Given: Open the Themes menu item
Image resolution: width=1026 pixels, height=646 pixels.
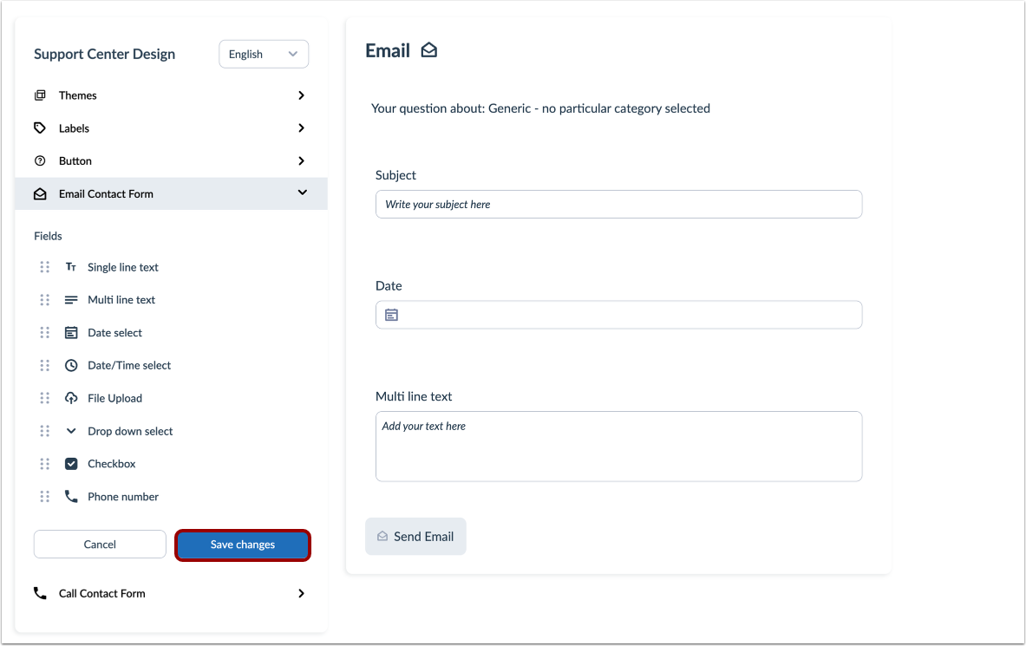Looking at the screenshot, I should coord(171,95).
